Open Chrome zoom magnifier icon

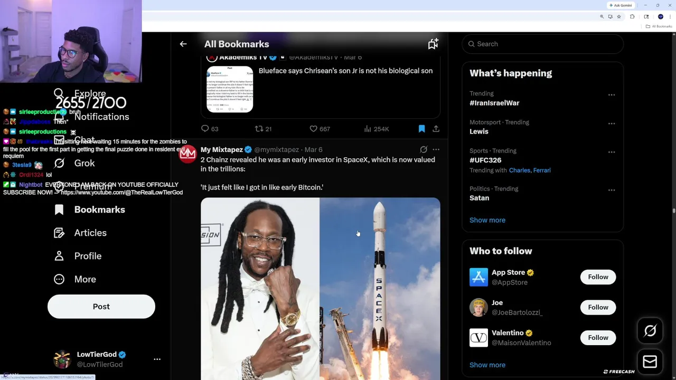pos(602,17)
